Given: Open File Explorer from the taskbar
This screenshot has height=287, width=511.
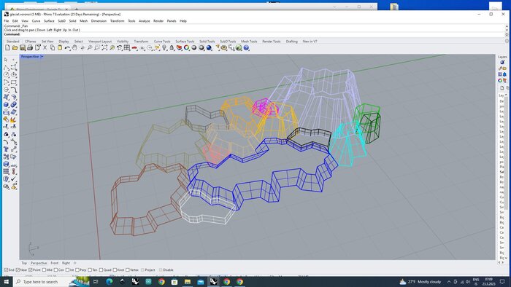Looking at the screenshot, I should tap(188, 281).
